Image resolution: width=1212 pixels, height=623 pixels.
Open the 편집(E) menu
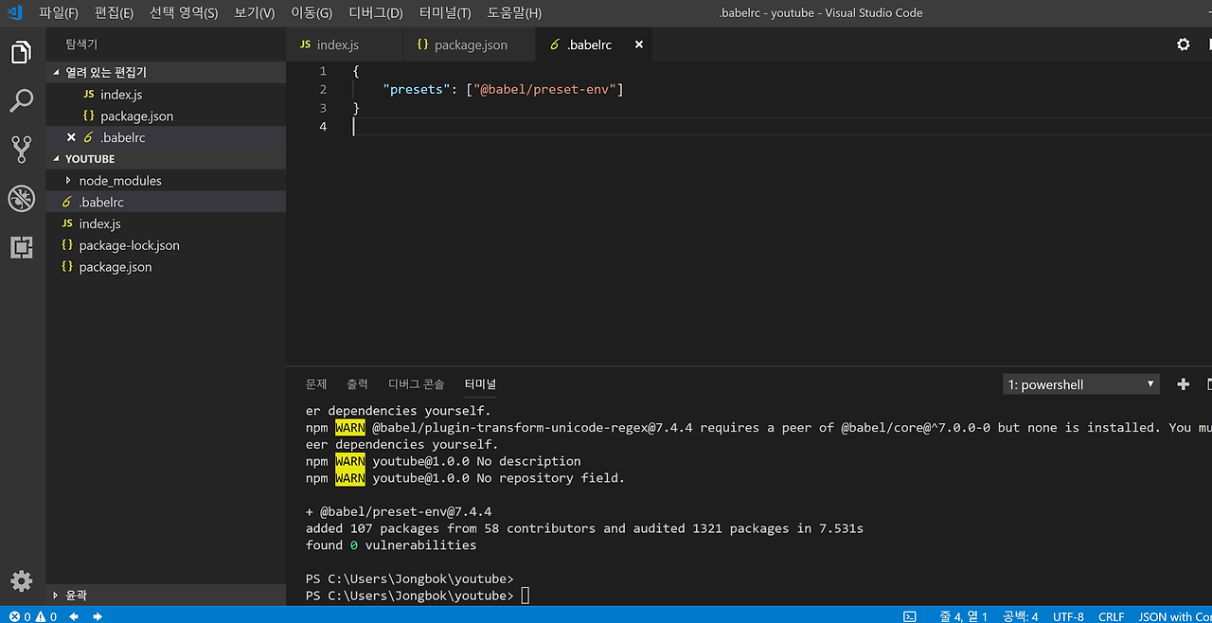(x=114, y=13)
